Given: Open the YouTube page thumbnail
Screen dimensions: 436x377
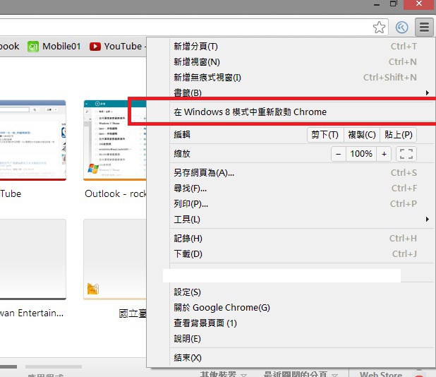Looking at the screenshot, I should click(33, 140).
